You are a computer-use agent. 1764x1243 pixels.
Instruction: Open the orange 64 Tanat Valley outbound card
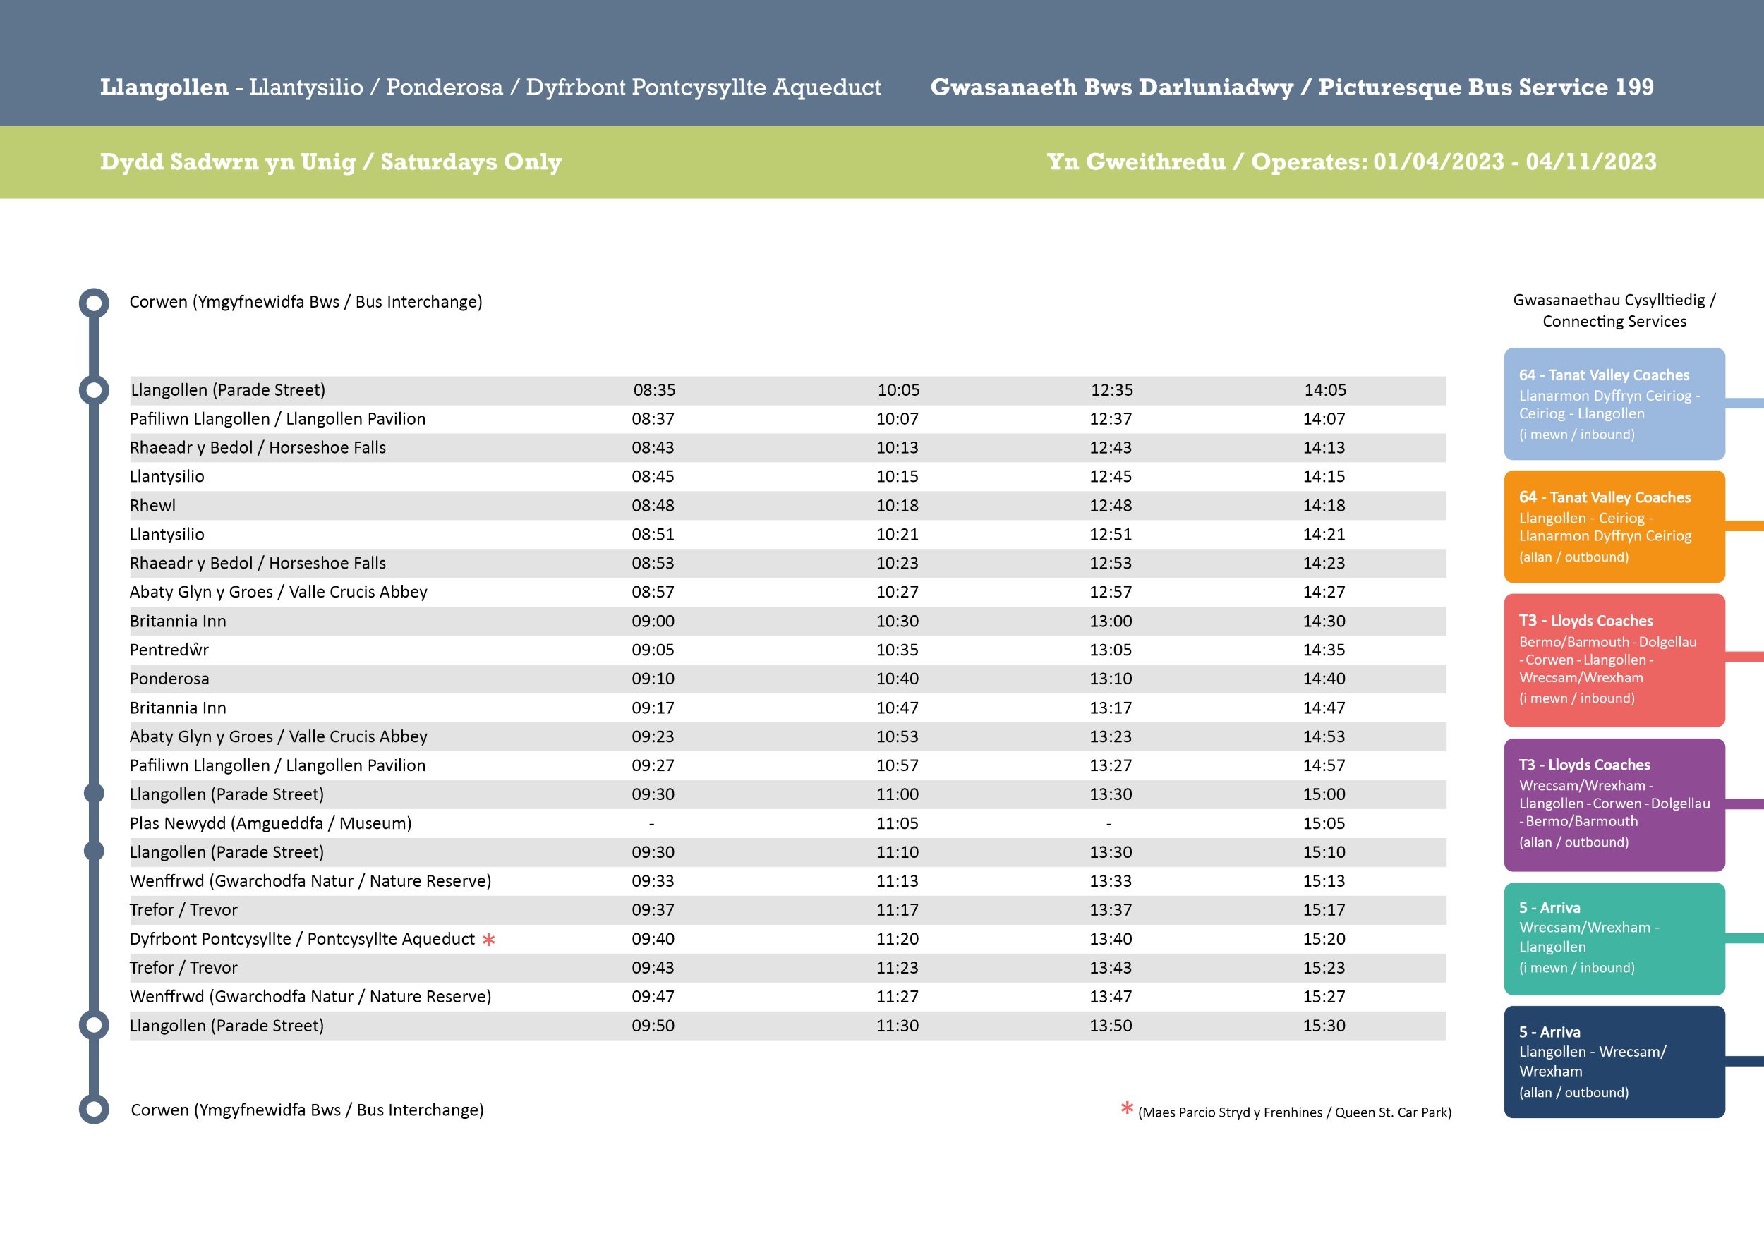1614,526
